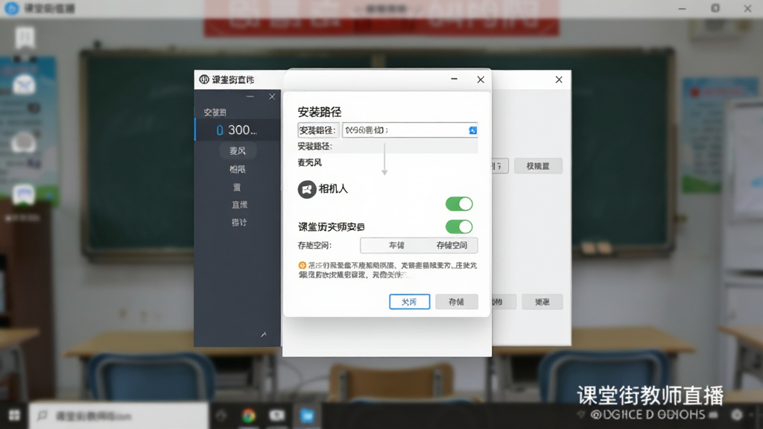763x429 pixels.
Task: Toggle the switch under 相机人
Action: point(459,204)
